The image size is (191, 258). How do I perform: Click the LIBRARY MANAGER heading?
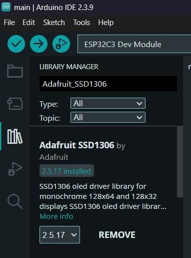69,67
